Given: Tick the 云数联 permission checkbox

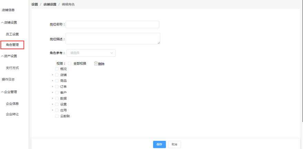Looking at the screenshot, I should tap(57, 116).
